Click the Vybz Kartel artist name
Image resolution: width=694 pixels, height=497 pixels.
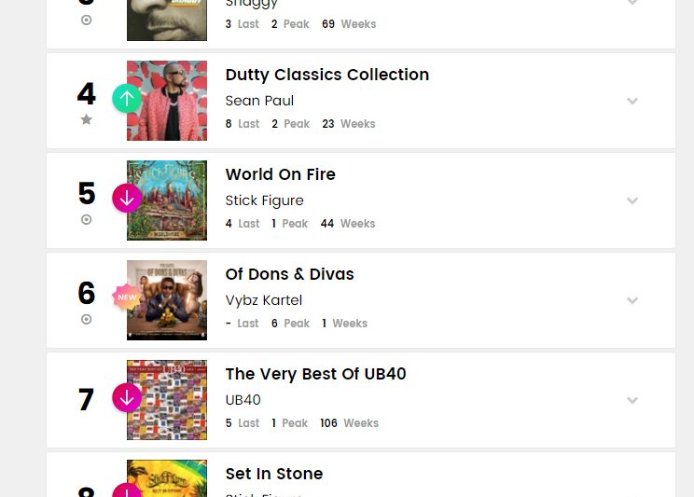coord(264,300)
